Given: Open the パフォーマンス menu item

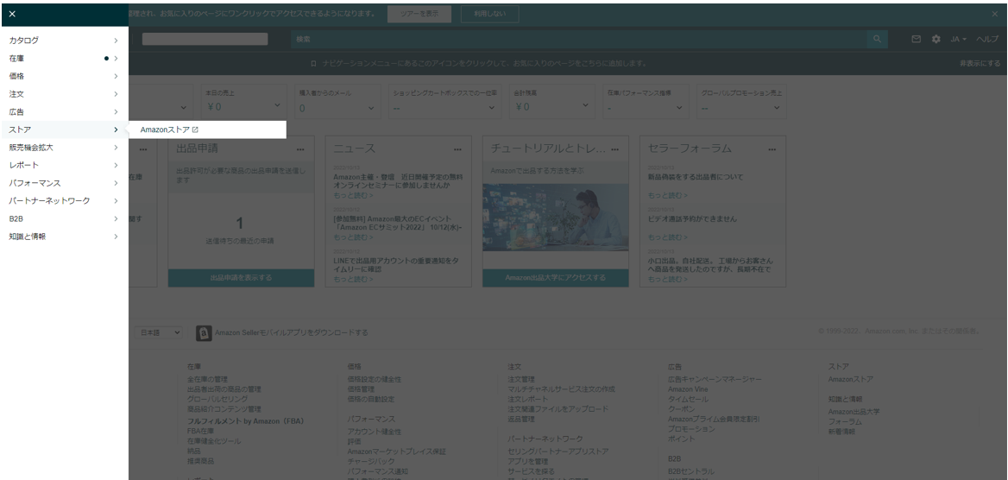Looking at the screenshot, I should 64,183.
